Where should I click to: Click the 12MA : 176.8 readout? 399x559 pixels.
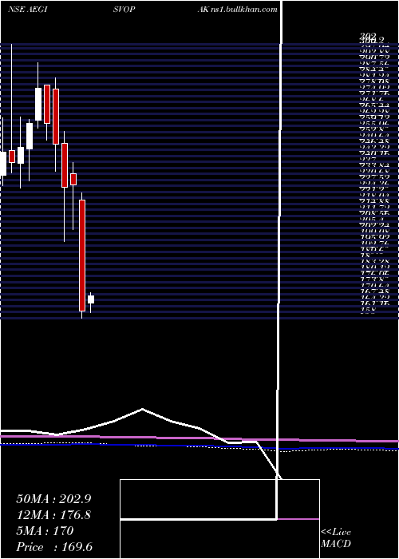pyautogui.click(x=53, y=515)
